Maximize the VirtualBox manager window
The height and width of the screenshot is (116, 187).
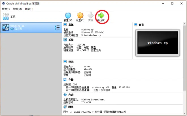coord(172,3)
